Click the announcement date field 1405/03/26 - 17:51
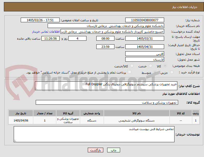 [40, 20]
